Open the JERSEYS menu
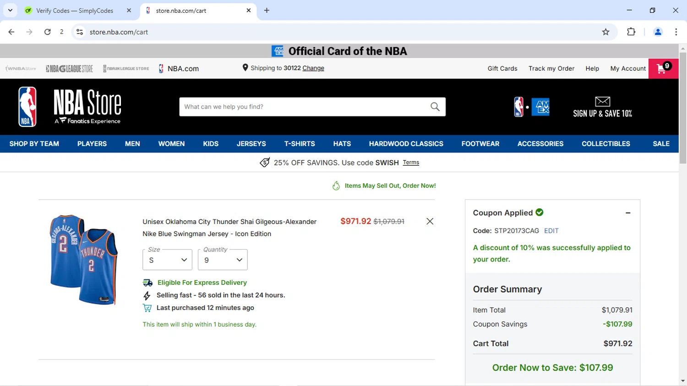This screenshot has height=386, width=687. [x=251, y=144]
